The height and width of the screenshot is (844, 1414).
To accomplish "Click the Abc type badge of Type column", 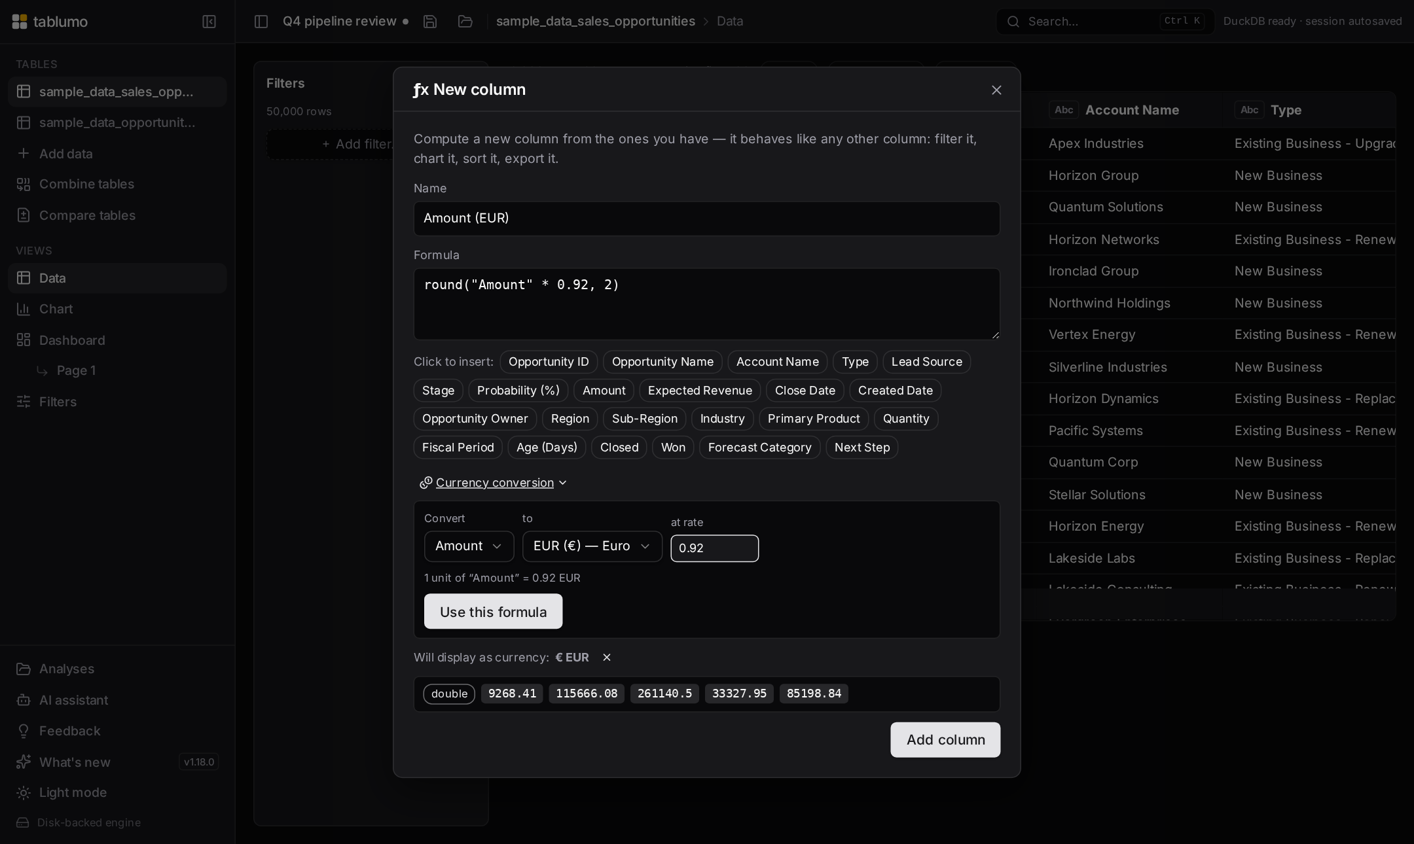I will point(1249,110).
